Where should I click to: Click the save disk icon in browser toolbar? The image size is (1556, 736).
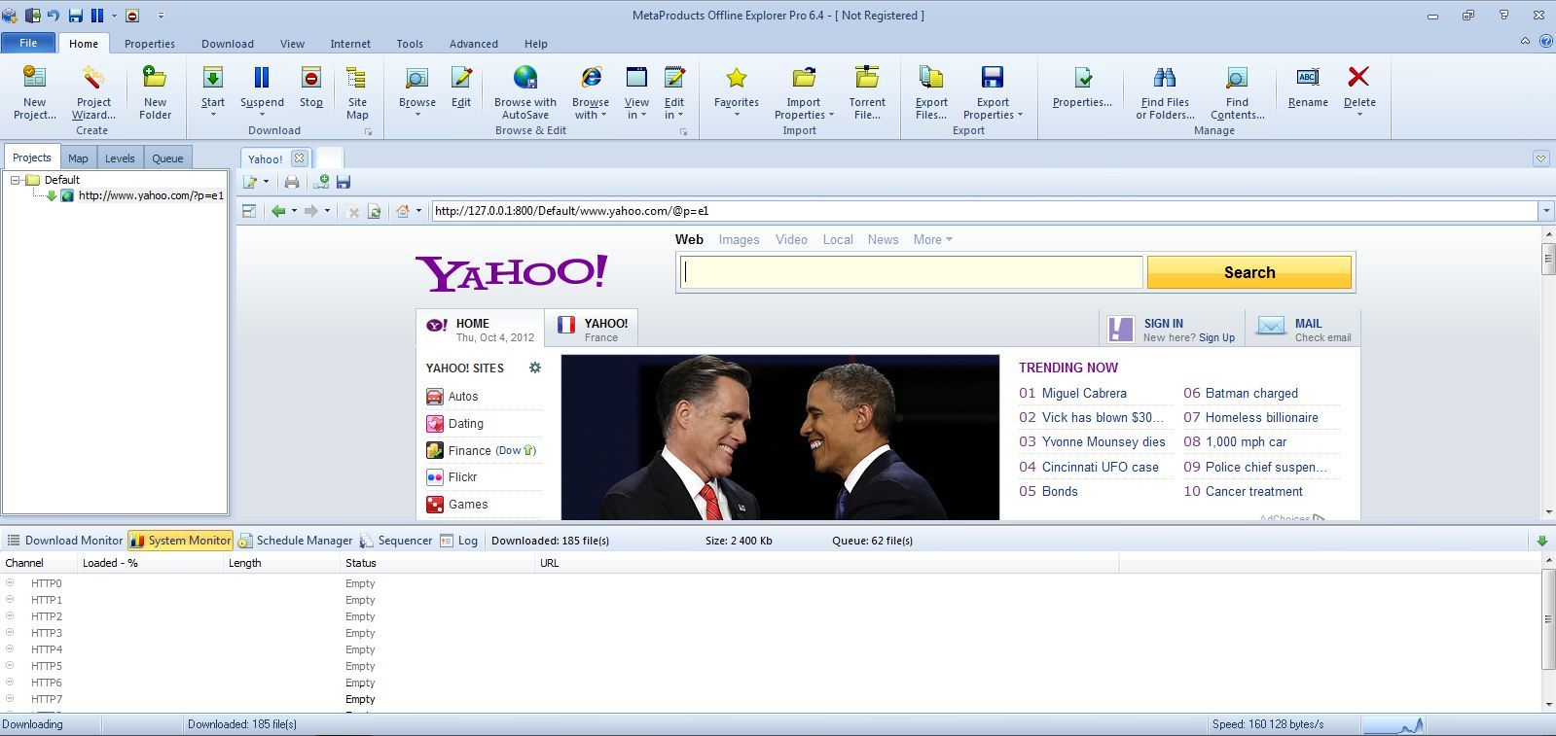coord(344,182)
